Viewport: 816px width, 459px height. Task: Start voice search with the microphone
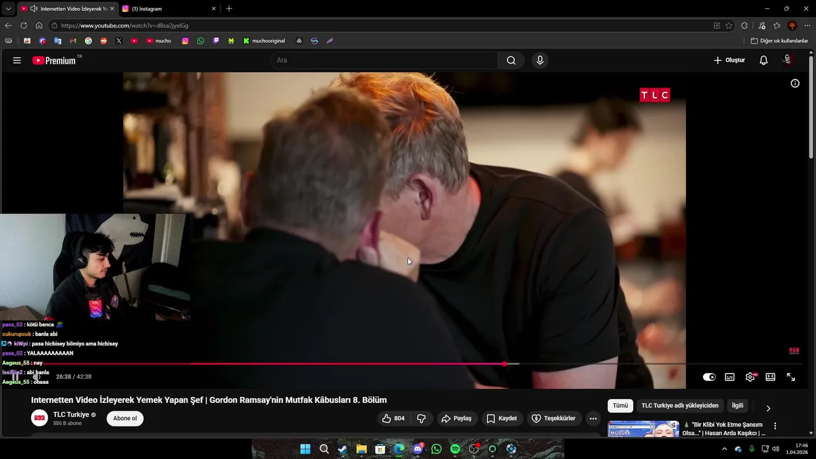[540, 61]
